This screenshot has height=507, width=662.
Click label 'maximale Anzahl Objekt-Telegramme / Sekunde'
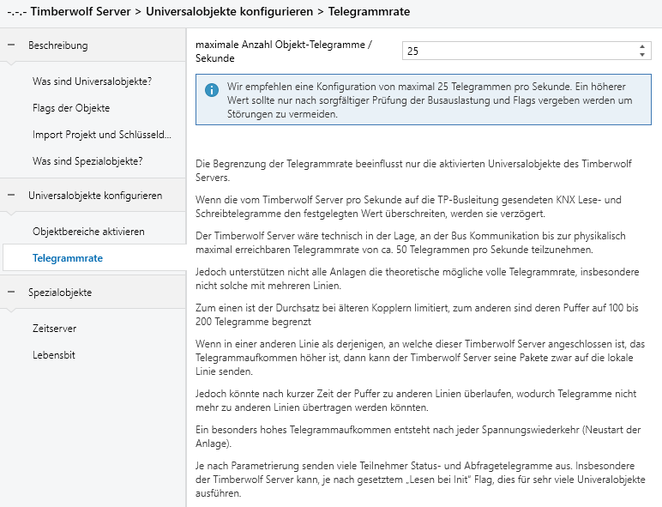[283, 51]
